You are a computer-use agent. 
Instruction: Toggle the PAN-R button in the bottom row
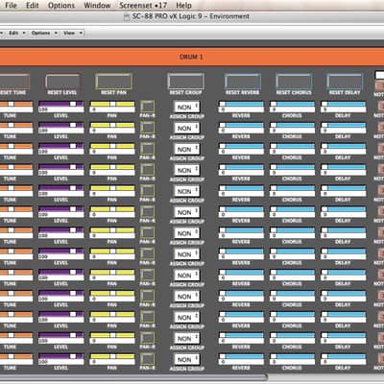147,359
